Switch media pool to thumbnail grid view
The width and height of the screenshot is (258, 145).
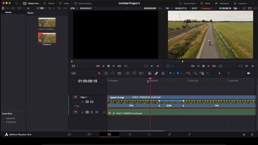coord(42,8)
